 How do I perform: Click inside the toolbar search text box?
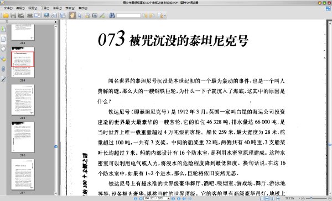pos(128,15)
